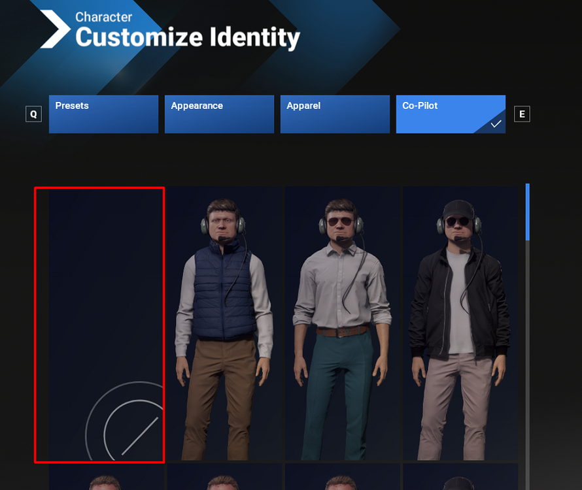Screen dimensions: 582x490
Task: Choose co-pilot wearing navy puffer vest
Action: [x=224, y=324]
